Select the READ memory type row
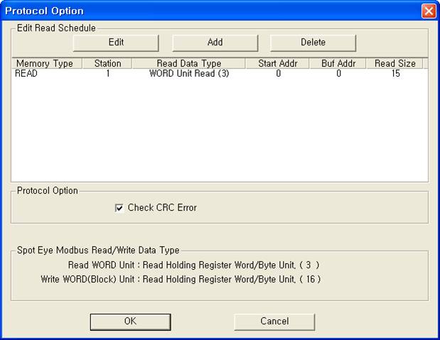Viewport: 440px width, 340px height. point(28,74)
